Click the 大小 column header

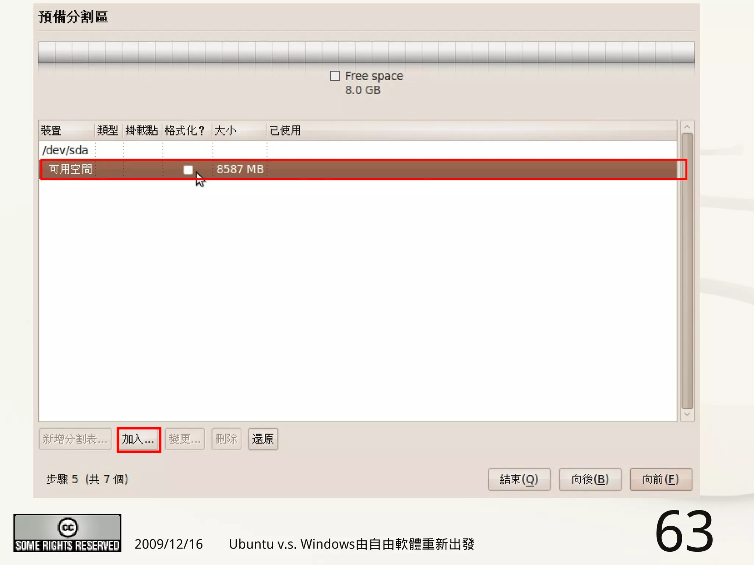pos(239,131)
